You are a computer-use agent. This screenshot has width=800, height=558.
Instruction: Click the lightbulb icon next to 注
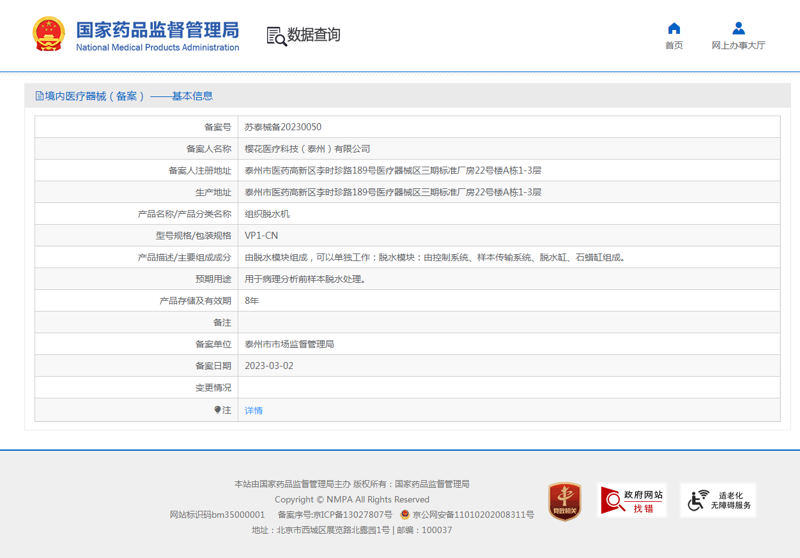(217, 410)
